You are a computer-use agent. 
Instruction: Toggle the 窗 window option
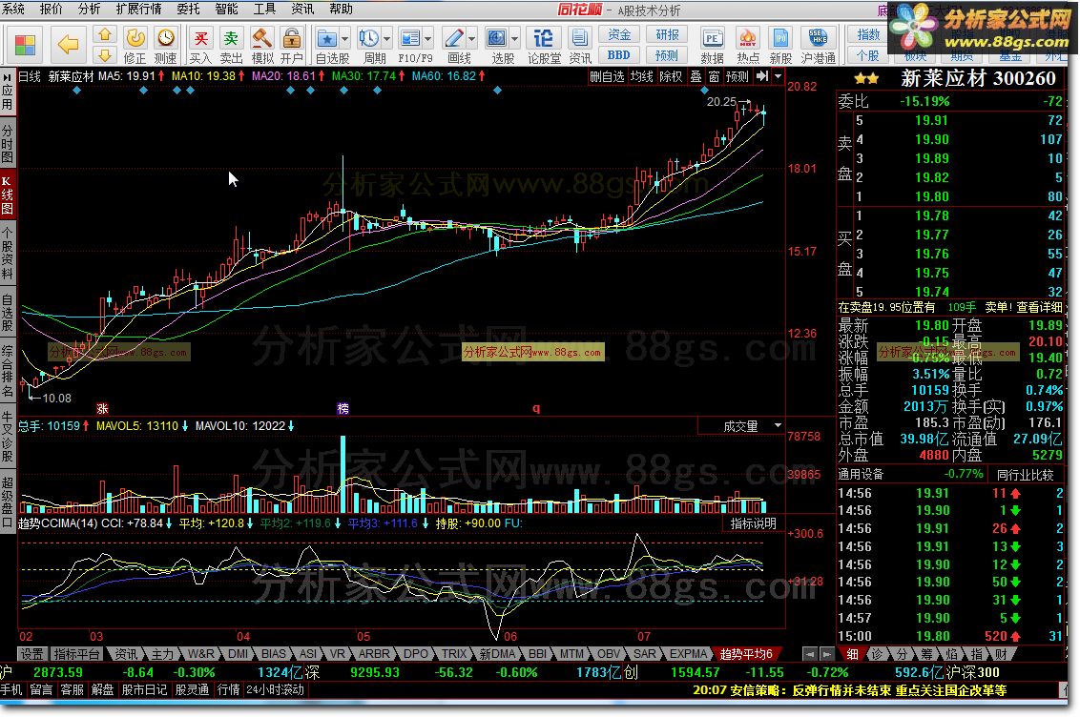point(715,76)
